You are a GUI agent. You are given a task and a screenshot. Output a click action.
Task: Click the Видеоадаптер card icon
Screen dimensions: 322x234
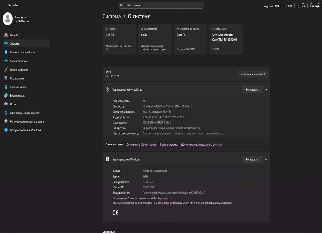142,29
